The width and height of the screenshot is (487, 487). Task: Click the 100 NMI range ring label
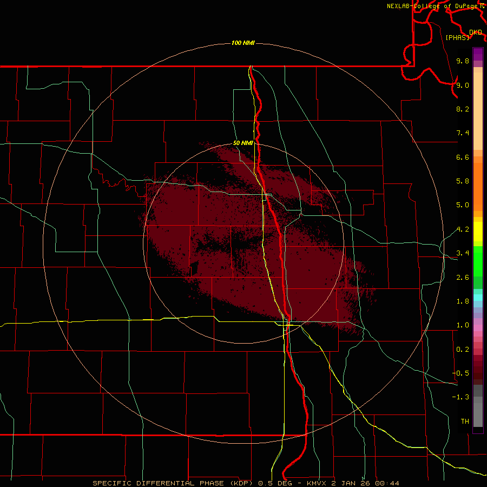point(243,43)
